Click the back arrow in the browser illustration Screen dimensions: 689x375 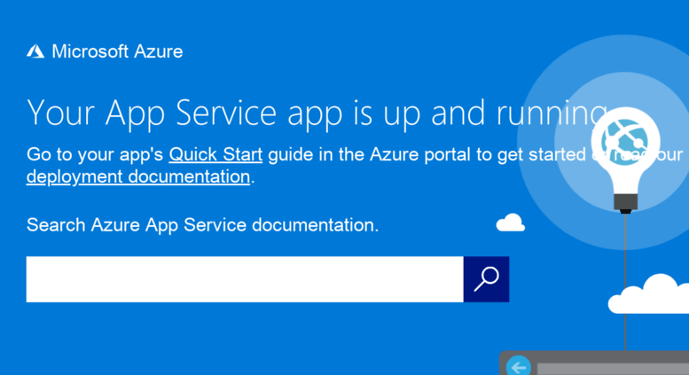518,366
